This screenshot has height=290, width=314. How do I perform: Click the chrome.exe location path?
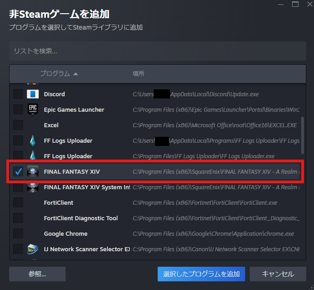213,233
